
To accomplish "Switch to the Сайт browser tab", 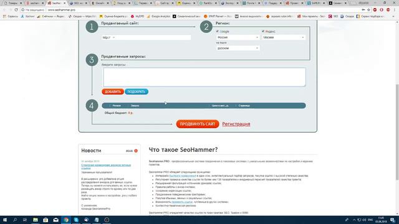I will [x=164, y=3].
